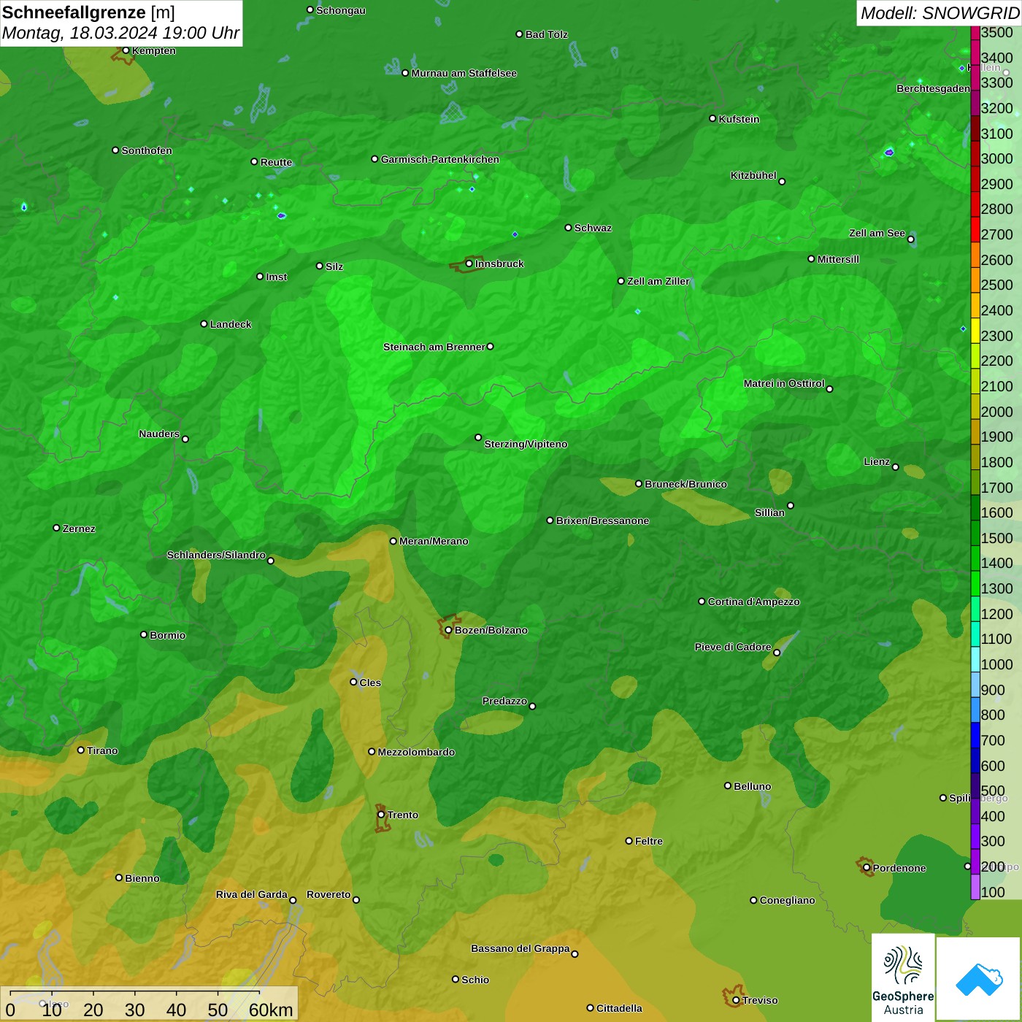Image resolution: width=1022 pixels, height=1022 pixels.
Task: Click the 2300 yellow legend swatch
Action: pyautogui.click(x=975, y=331)
